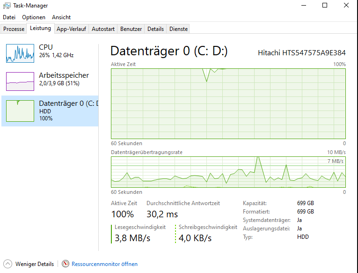Click the 3,8 MB/s read speed value

[x=132, y=238]
